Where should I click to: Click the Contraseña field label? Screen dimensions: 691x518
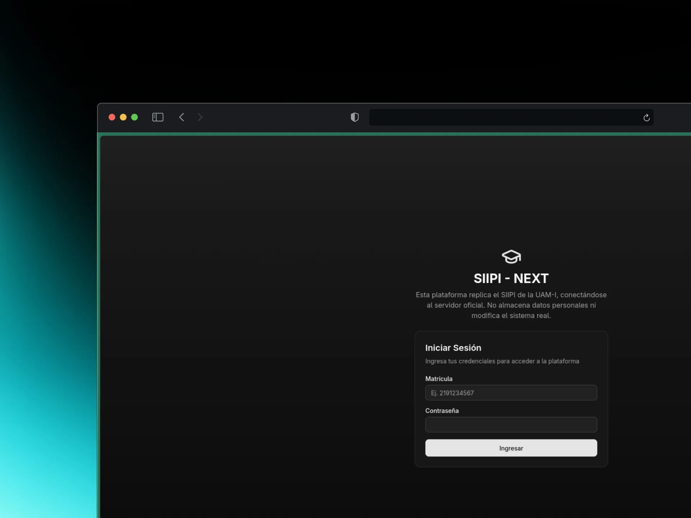click(x=442, y=411)
